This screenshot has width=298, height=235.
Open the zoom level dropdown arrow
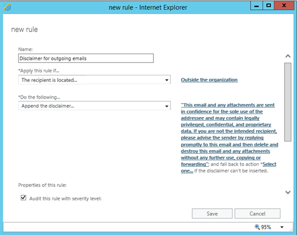click(282, 227)
